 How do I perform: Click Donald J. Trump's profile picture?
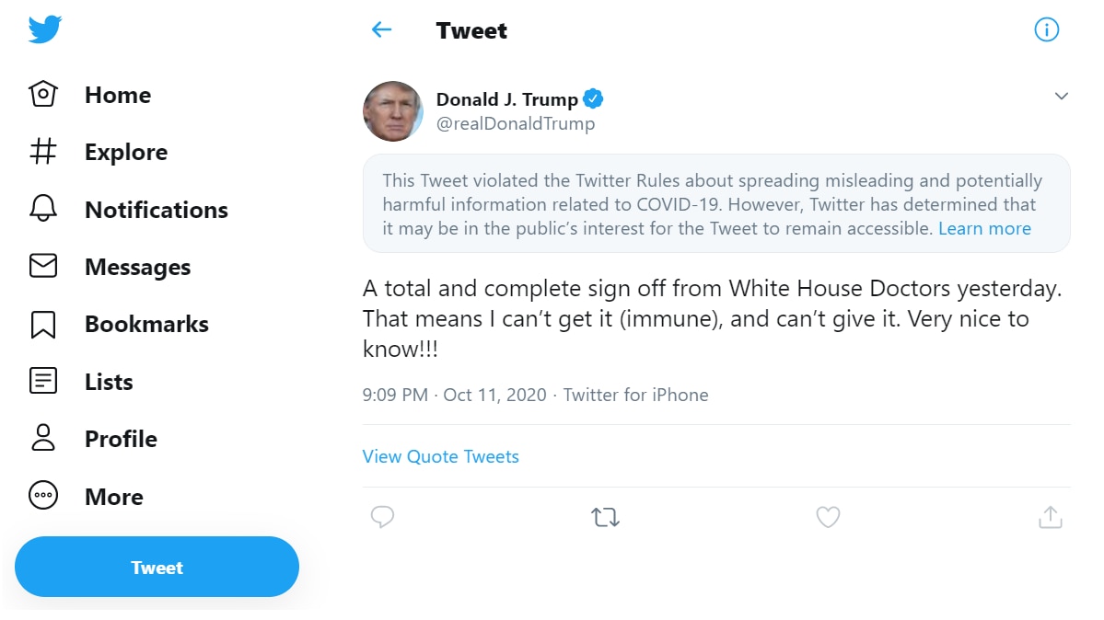pyautogui.click(x=393, y=111)
